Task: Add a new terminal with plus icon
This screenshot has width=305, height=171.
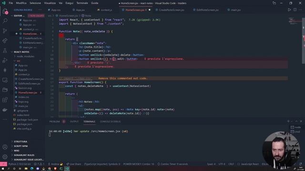Action: click(x=288, y=121)
